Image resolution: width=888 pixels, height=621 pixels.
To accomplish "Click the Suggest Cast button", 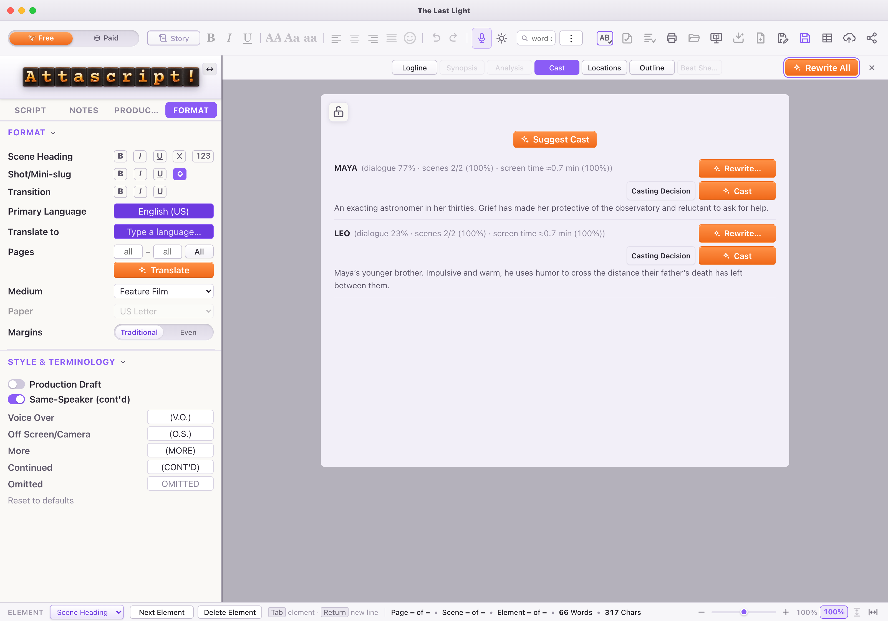I will tap(555, 139).
